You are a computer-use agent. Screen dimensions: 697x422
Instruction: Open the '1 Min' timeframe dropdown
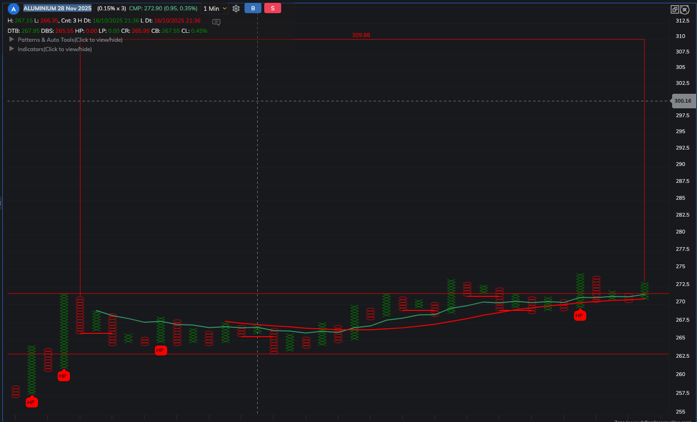pyautogui.click(x=214, y=8)
